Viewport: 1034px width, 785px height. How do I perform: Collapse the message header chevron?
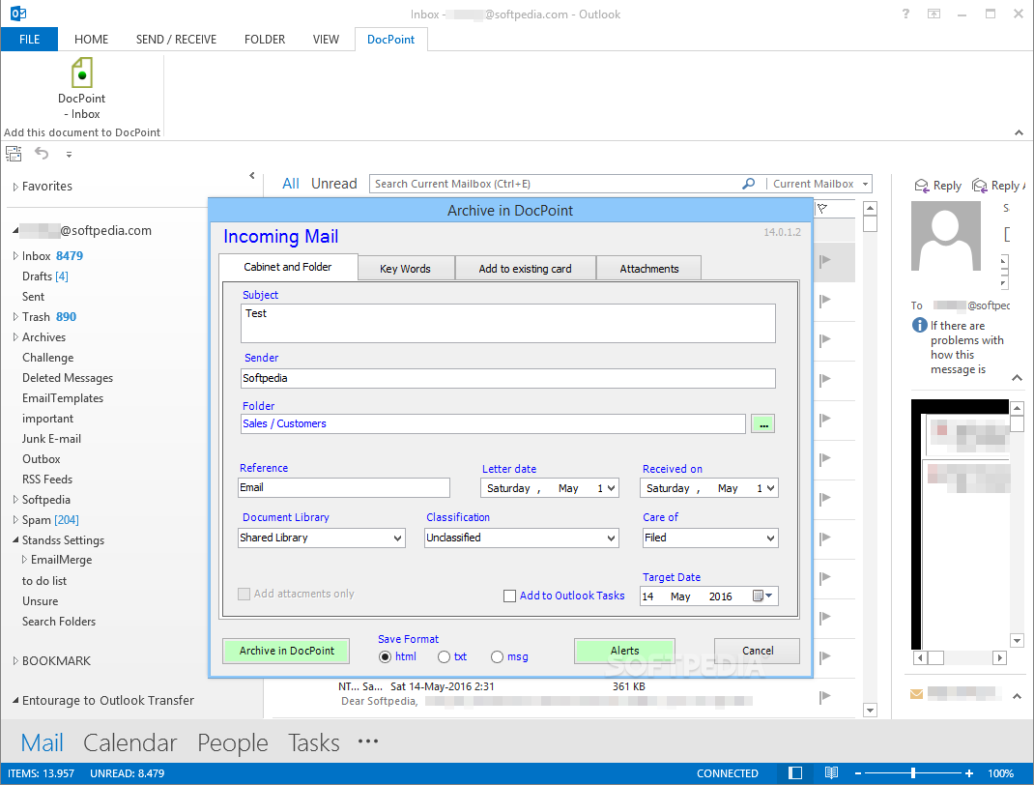click(1017, 378)
